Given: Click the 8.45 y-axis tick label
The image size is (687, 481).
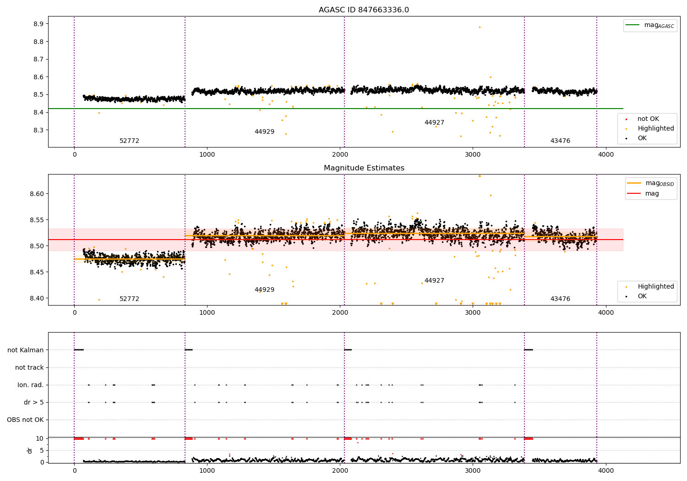Looking at the screenshot, I should click(x=36, y=273).
